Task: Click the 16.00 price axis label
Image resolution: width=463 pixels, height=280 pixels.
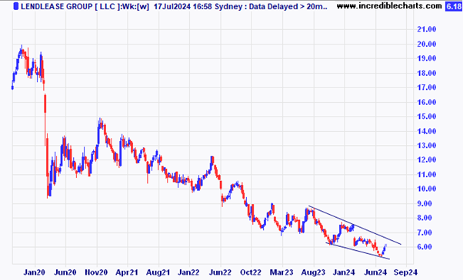Action: point(426,102)
